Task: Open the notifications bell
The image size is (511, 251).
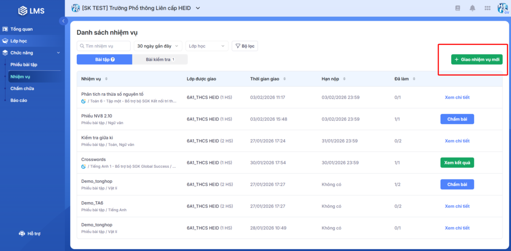Action: click(x=472, y=8)
